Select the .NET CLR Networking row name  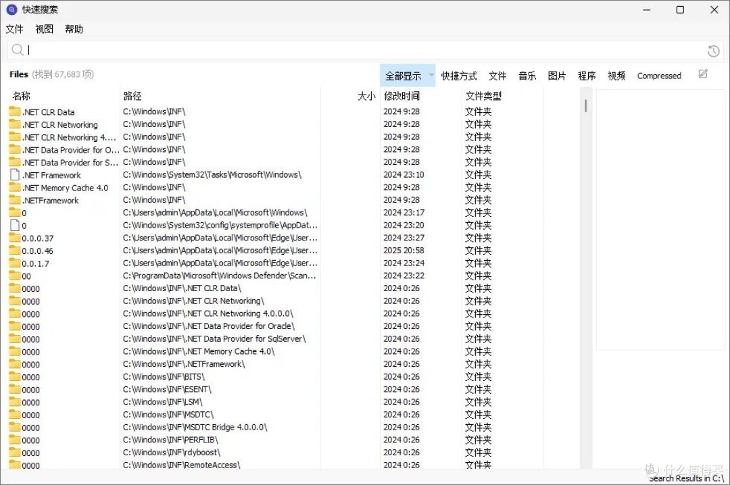61,125
